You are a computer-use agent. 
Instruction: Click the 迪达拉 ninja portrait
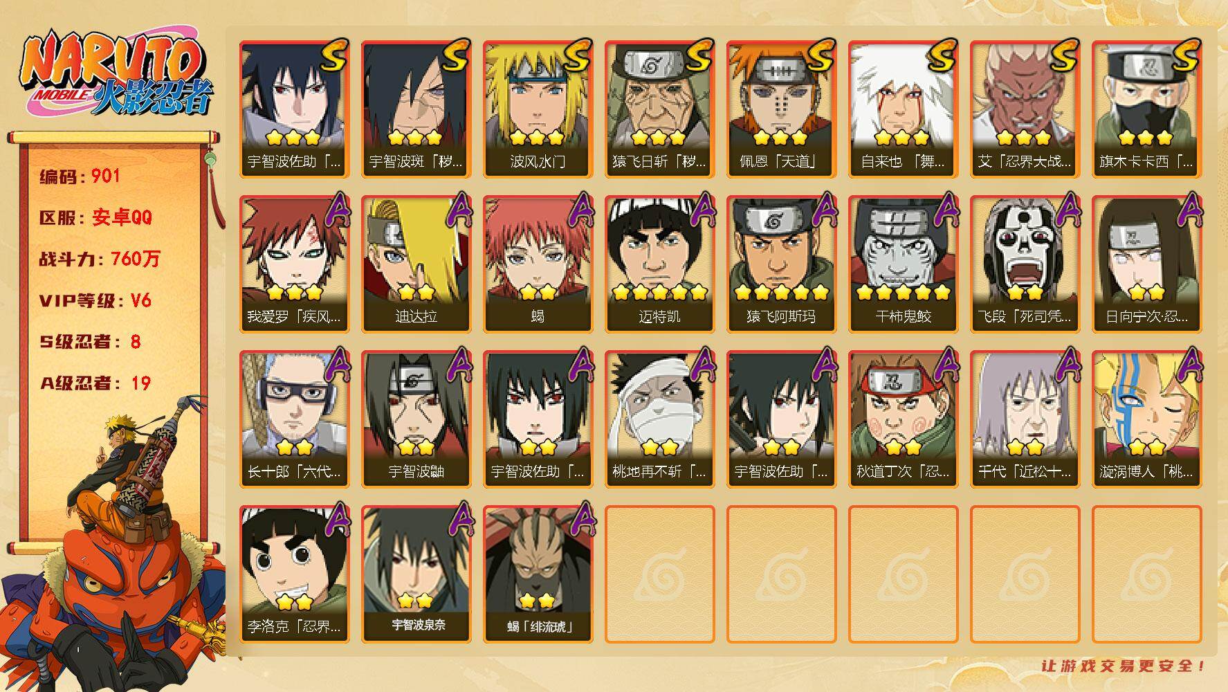[x=416, y=264]
